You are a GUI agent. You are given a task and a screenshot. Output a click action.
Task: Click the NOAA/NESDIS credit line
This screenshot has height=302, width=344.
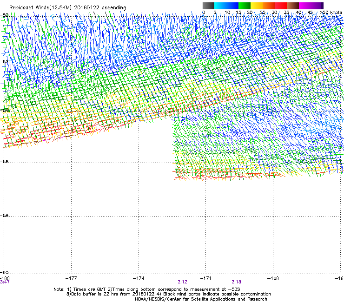pos(201,299)
